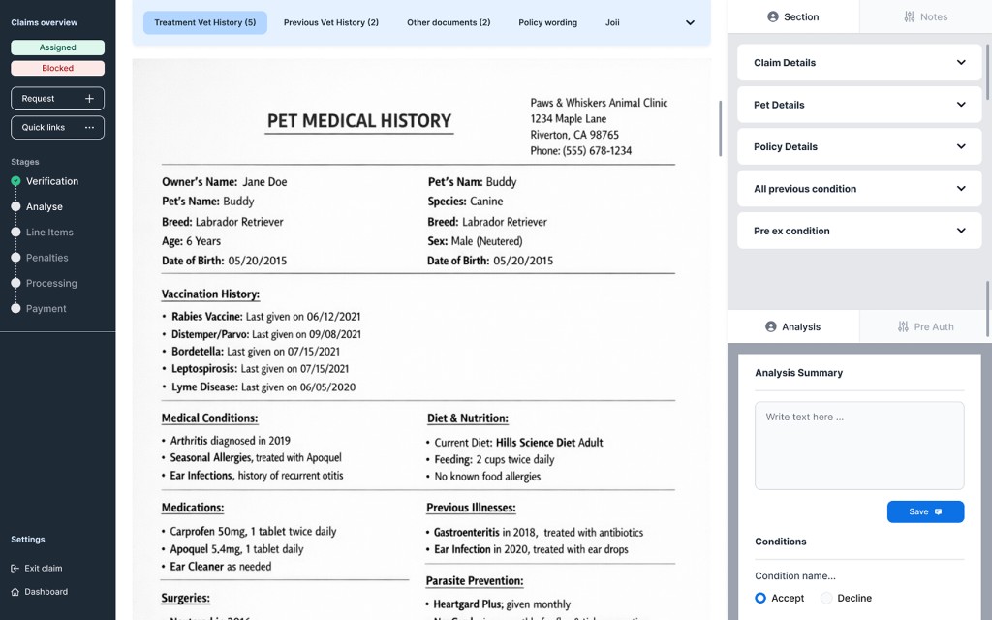Click the Dashboard home icon
Image resolution: width=992 pixels, height=620 pixels.
15,592
